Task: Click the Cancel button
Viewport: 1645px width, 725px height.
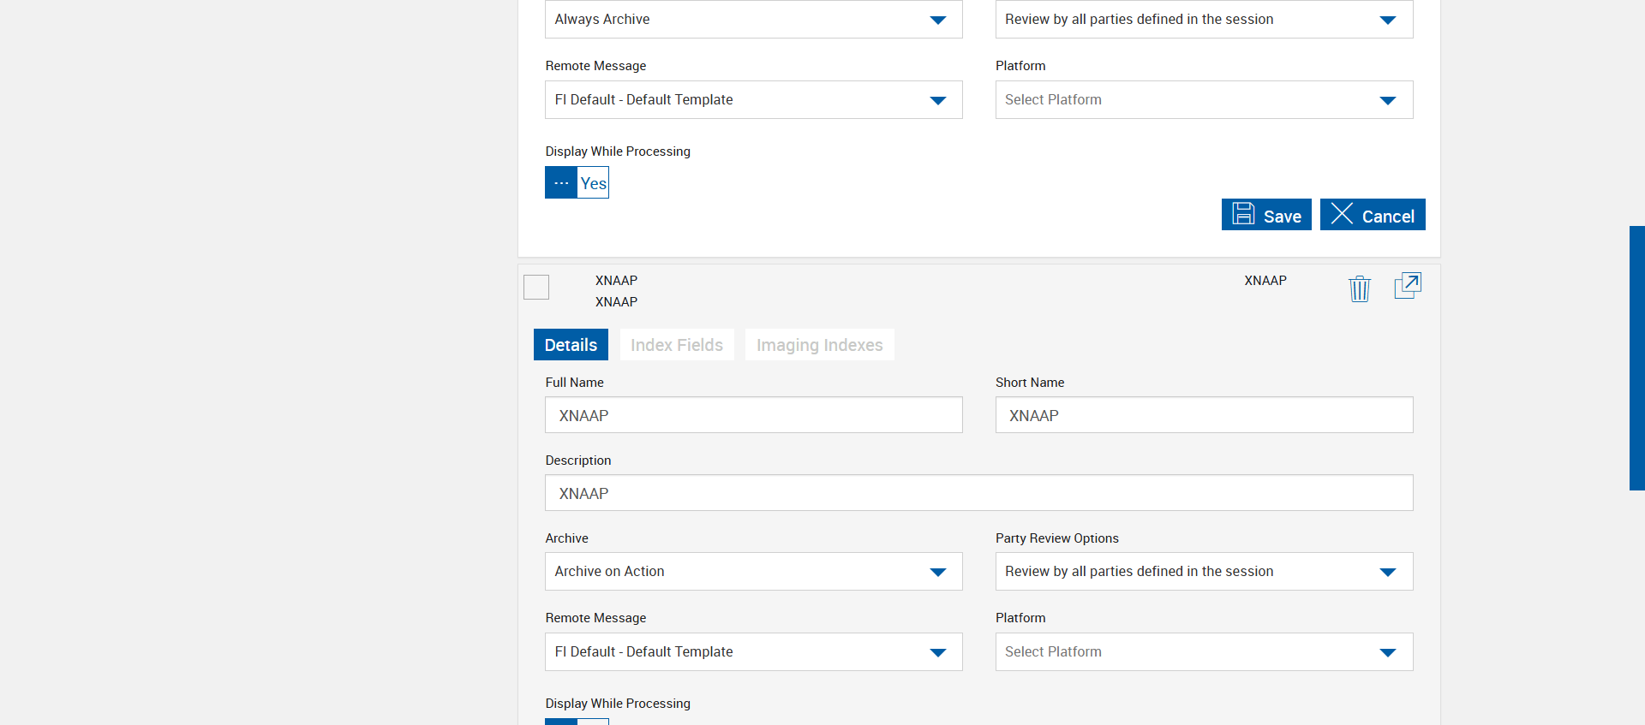Action: click(1372, 215)
